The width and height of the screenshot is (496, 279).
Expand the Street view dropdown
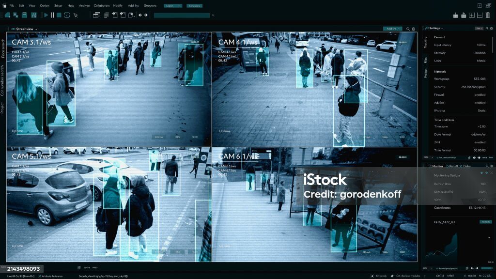point(36,29)
